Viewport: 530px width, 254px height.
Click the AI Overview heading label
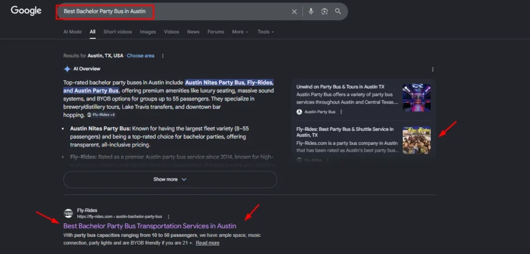point(87,69)
